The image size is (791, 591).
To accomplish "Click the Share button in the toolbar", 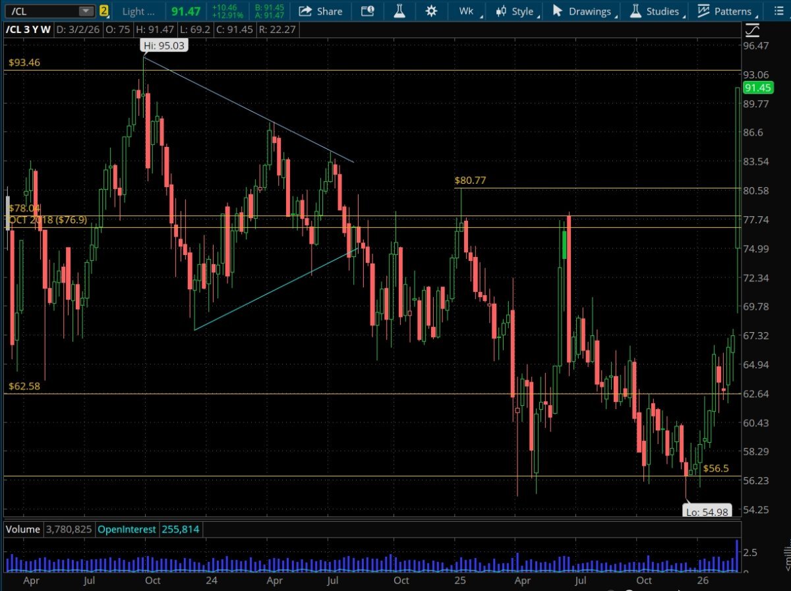I will pyautogui.click(x=320, y=11).
